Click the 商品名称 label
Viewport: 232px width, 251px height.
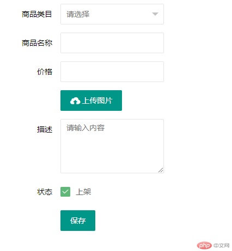[x=37, y=43]
